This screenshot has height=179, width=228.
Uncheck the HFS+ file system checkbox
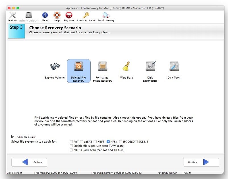point(108,142)
